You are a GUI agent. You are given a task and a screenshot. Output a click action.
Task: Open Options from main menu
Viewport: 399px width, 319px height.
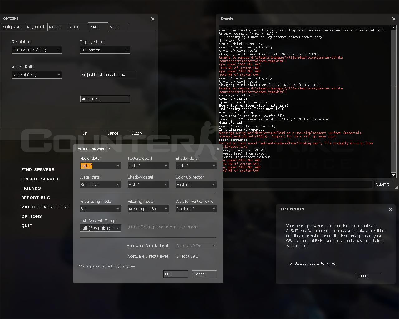tap(31, 216)
